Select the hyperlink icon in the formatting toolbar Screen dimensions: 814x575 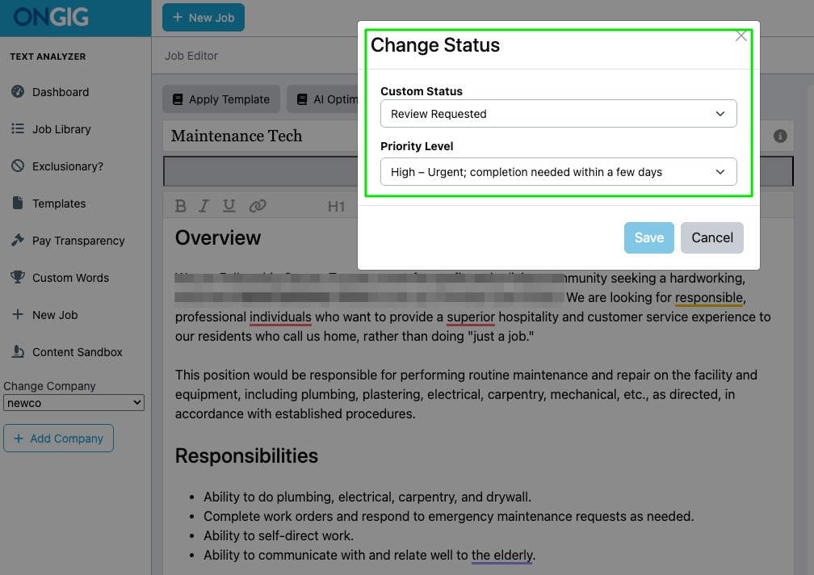click(x=258, y=205)
